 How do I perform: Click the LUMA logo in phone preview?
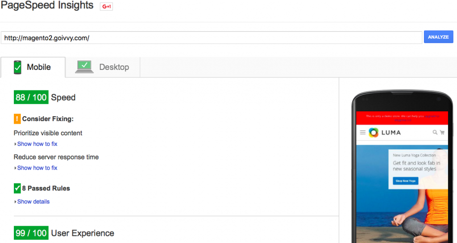(x=385, y=133)
